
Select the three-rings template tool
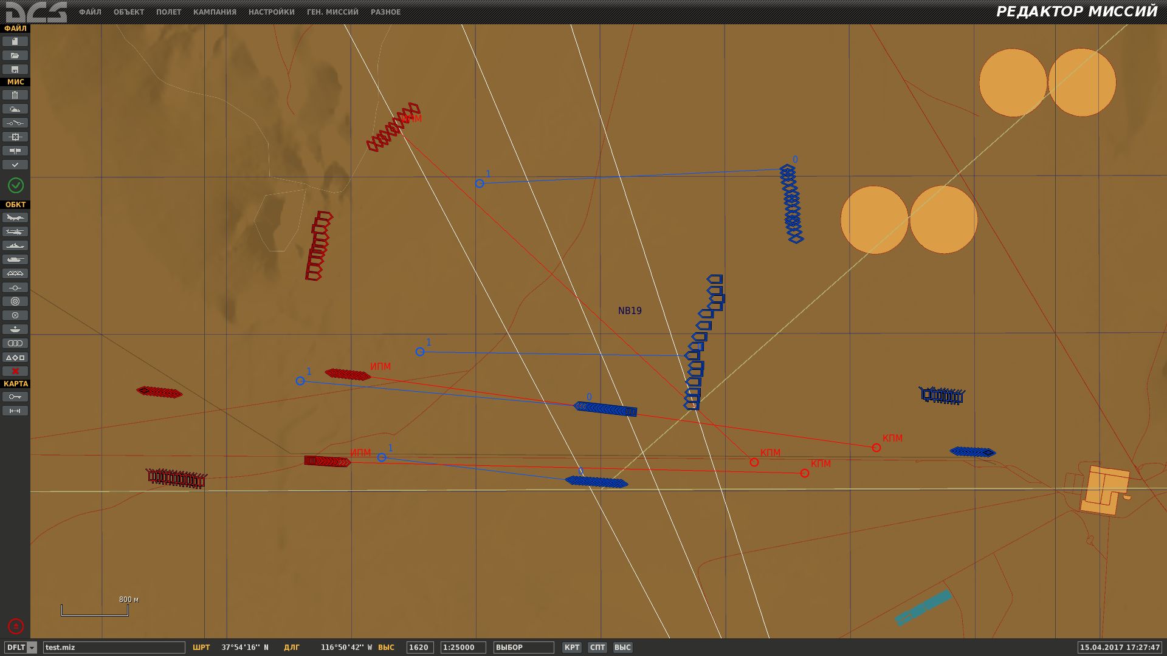click(15, 343)
